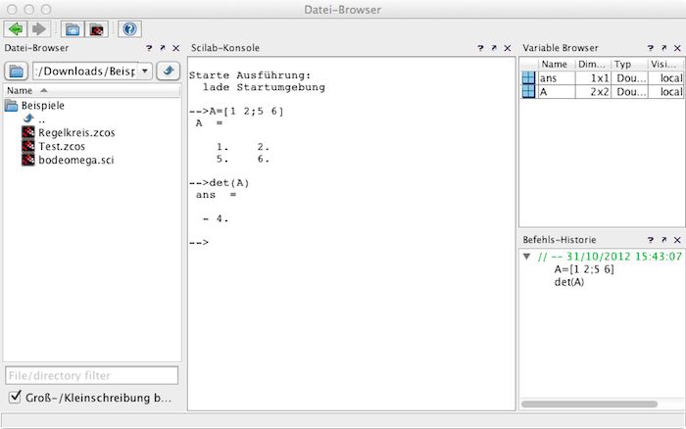686x429 pixels.
Task: Open Datei-Browser panel help question mark
Action: point(149,48)
